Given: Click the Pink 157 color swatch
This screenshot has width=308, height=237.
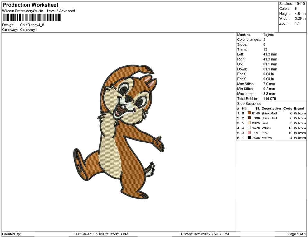Looking at the screenshot, I should click(249, 133).
